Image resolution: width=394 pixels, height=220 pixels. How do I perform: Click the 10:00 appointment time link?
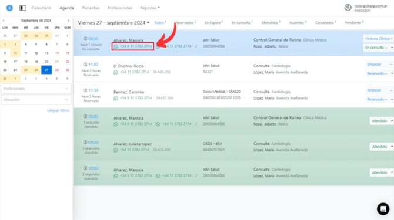[94, 168]
